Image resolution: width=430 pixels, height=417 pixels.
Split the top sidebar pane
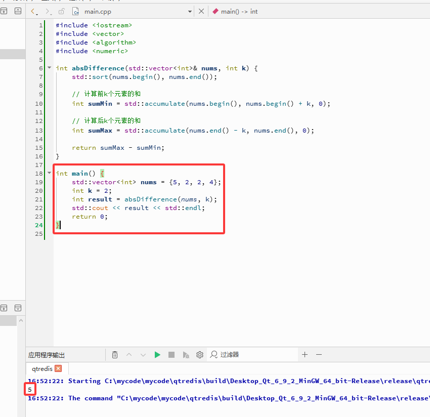pos(4,11)
